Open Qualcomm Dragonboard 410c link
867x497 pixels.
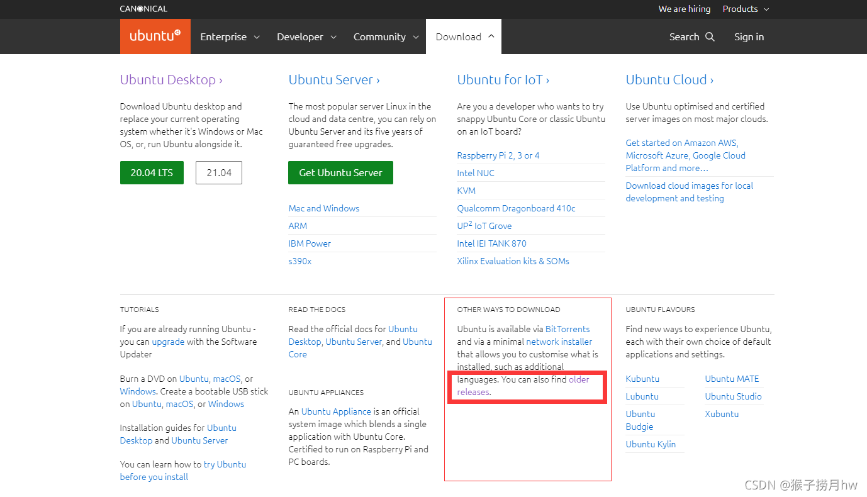click(x=516, y=208)
